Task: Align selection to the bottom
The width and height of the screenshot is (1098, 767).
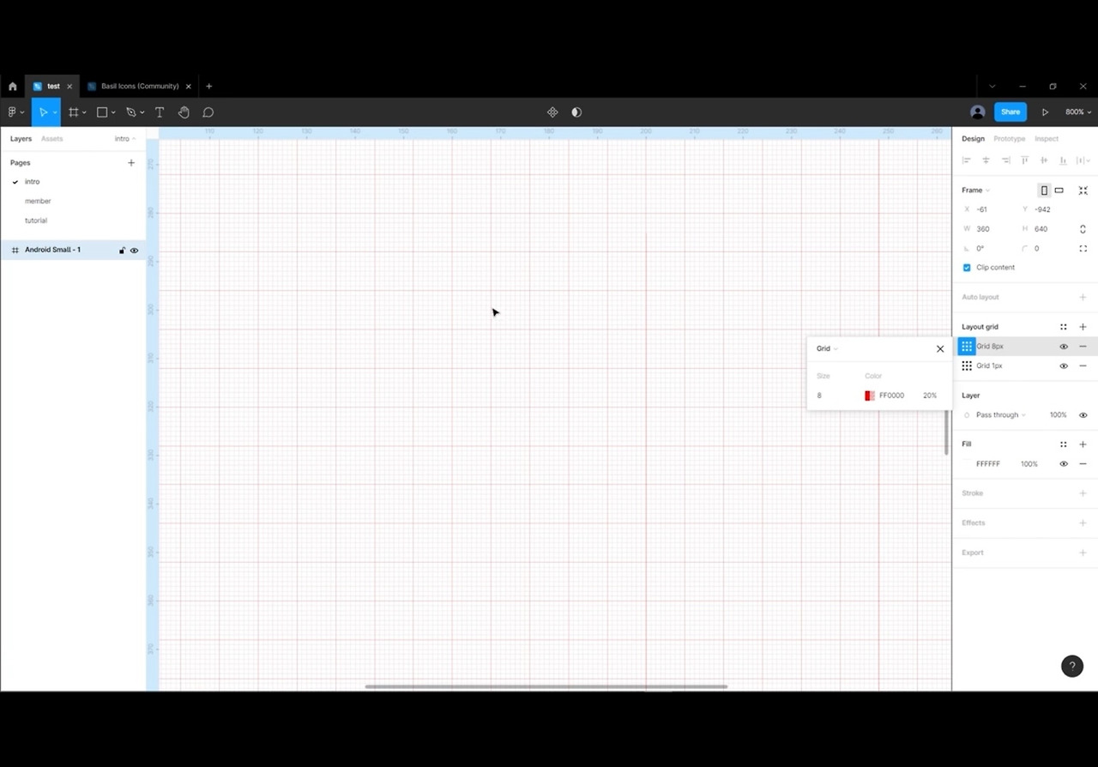Action: [1063, 160]
